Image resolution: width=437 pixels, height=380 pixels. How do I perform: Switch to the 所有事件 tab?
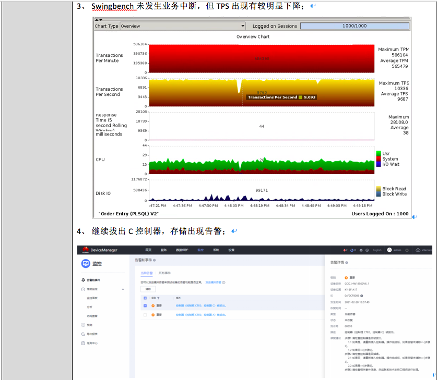[x=164, y=273]
